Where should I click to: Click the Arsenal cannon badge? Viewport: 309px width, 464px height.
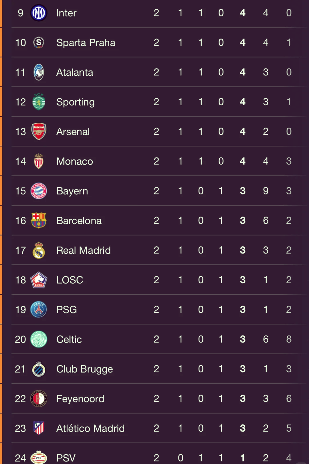tap(39, 132)
